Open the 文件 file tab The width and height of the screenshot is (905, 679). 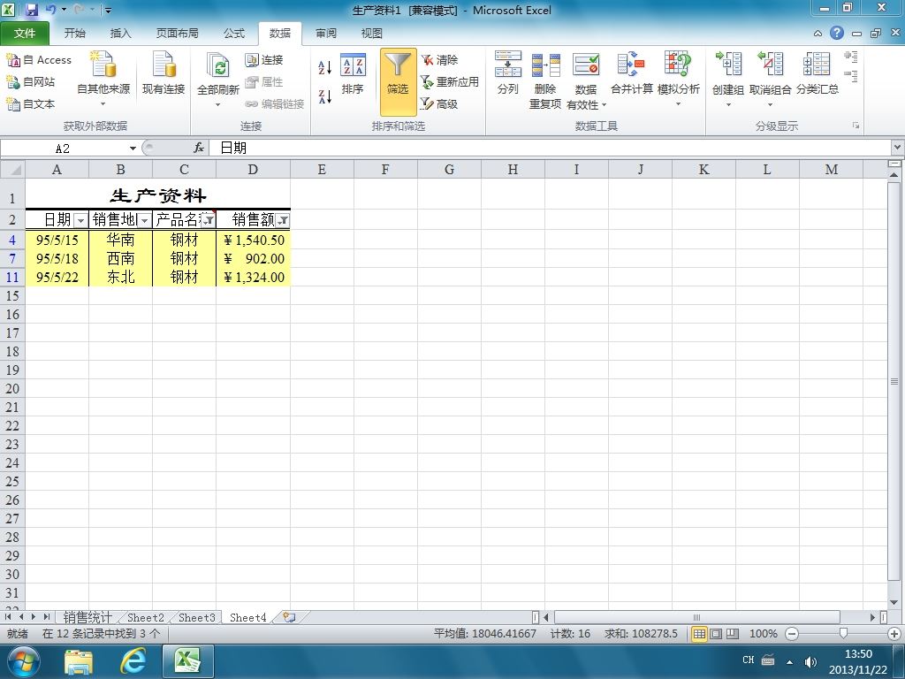coord(25,34)
